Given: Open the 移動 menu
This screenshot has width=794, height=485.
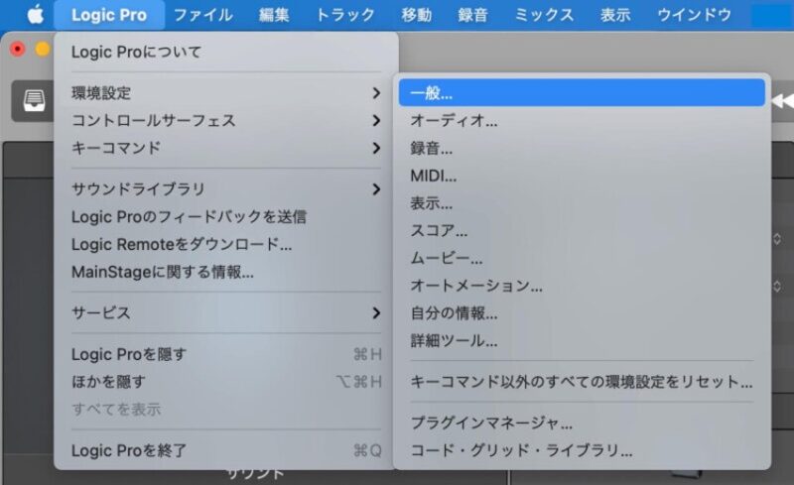Looking at the screenshot, I should (x=416, y=15).
